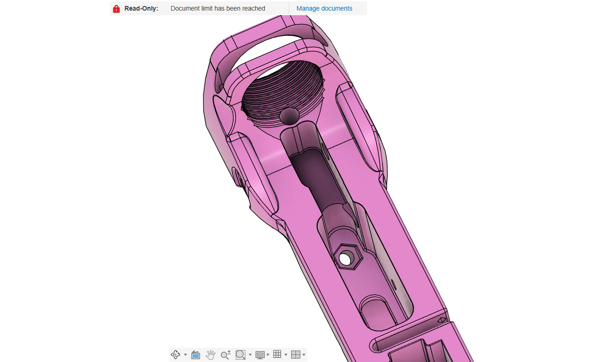Image resolution: width=611 pixels, height=362 pixels.
Task: Click the Zoom Window icon
Action: [x=240, y=355]
